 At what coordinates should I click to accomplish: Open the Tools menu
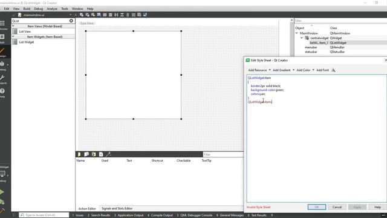(65, 8)
